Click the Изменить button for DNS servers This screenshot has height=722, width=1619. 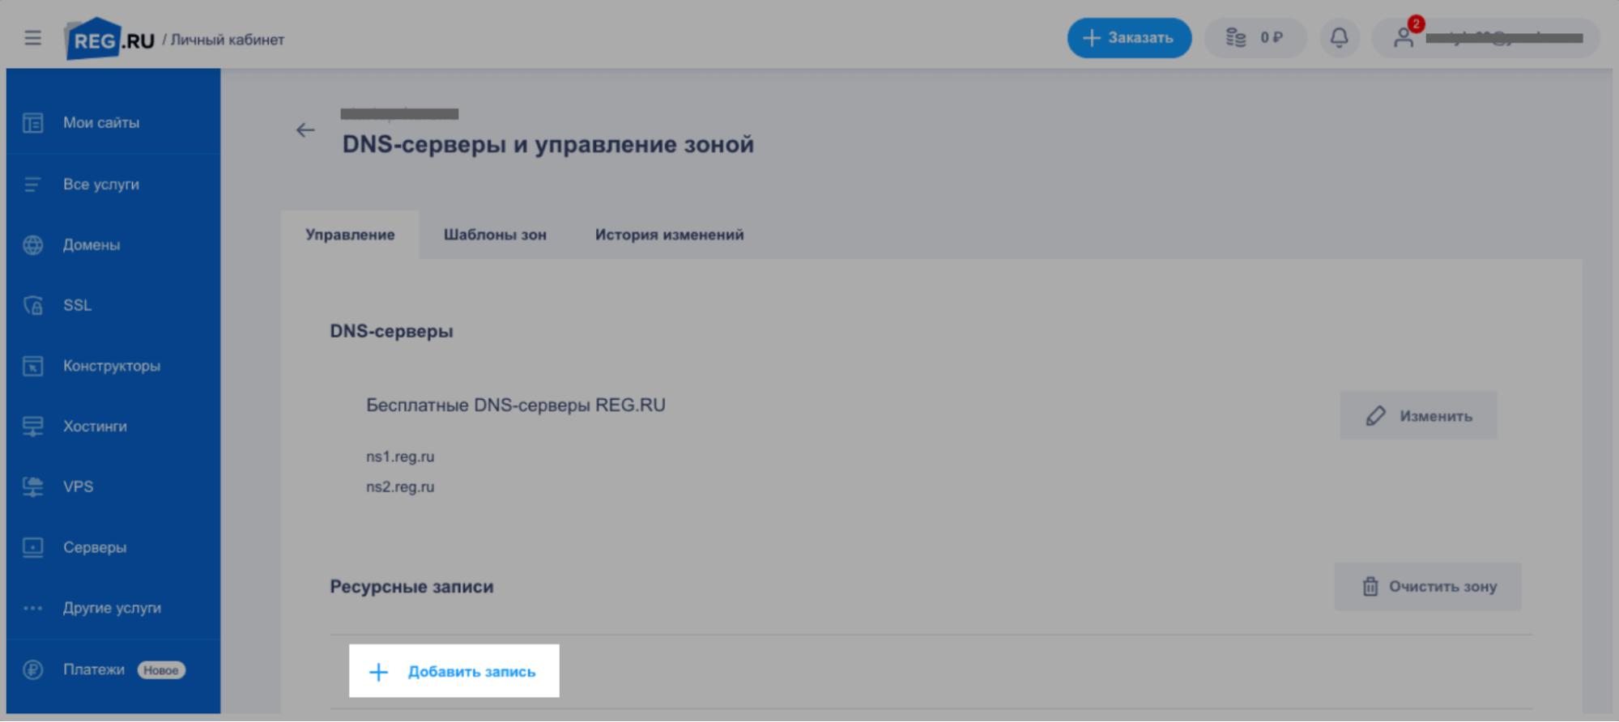(x=1418, y=416)
